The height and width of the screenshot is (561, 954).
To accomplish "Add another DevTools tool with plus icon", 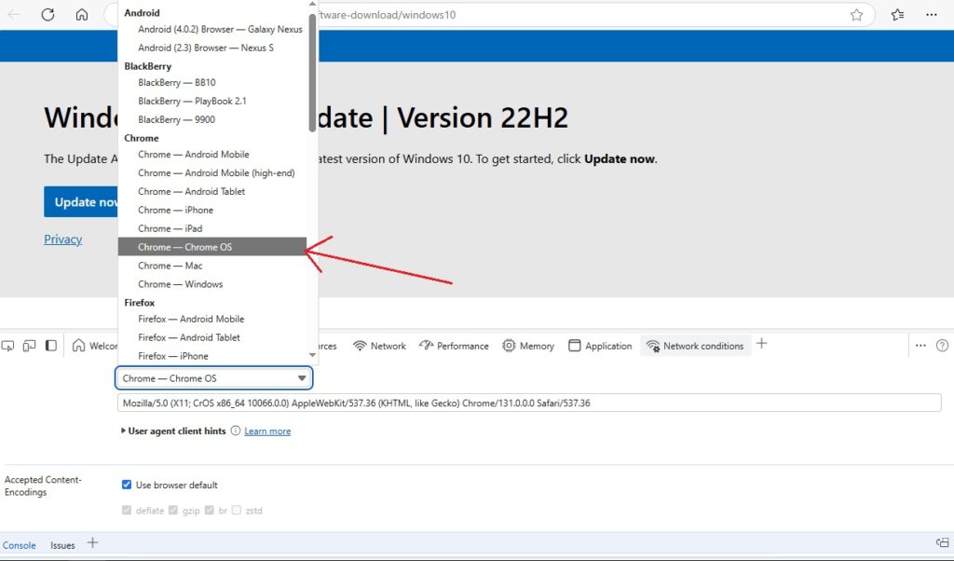I will pos(762,345).
